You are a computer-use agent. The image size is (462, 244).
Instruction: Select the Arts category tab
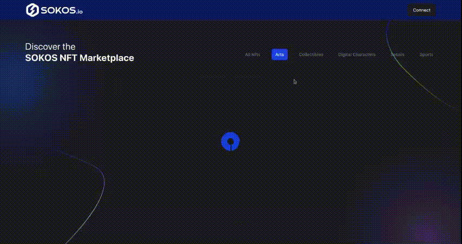pos(279,55)
